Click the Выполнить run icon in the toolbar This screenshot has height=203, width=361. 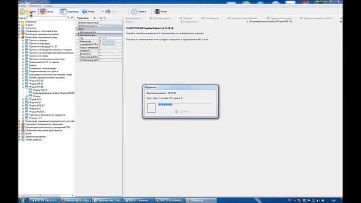pos(22,11)
